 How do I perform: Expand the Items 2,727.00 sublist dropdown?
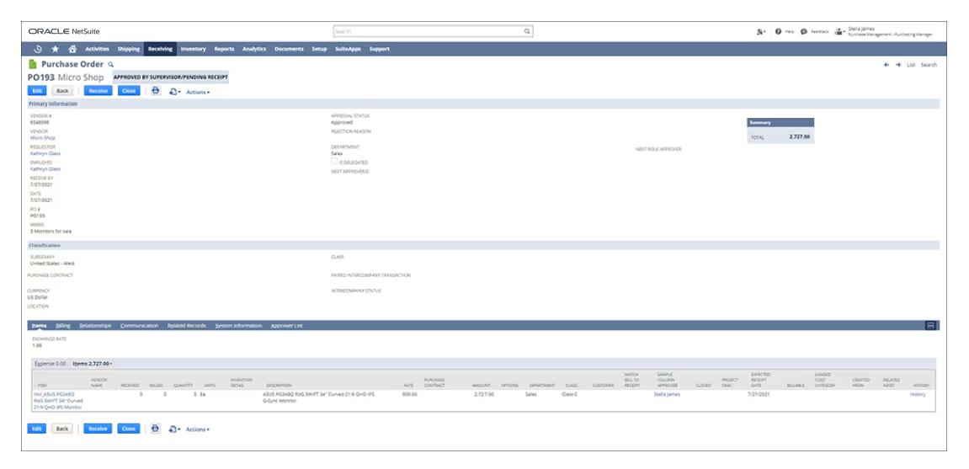(93, 364)
